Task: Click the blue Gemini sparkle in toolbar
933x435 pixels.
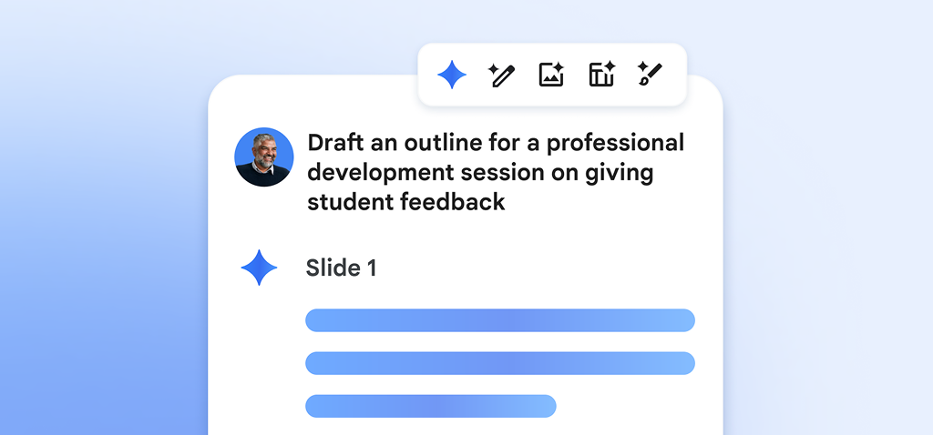Action: [x=452, y=75]
